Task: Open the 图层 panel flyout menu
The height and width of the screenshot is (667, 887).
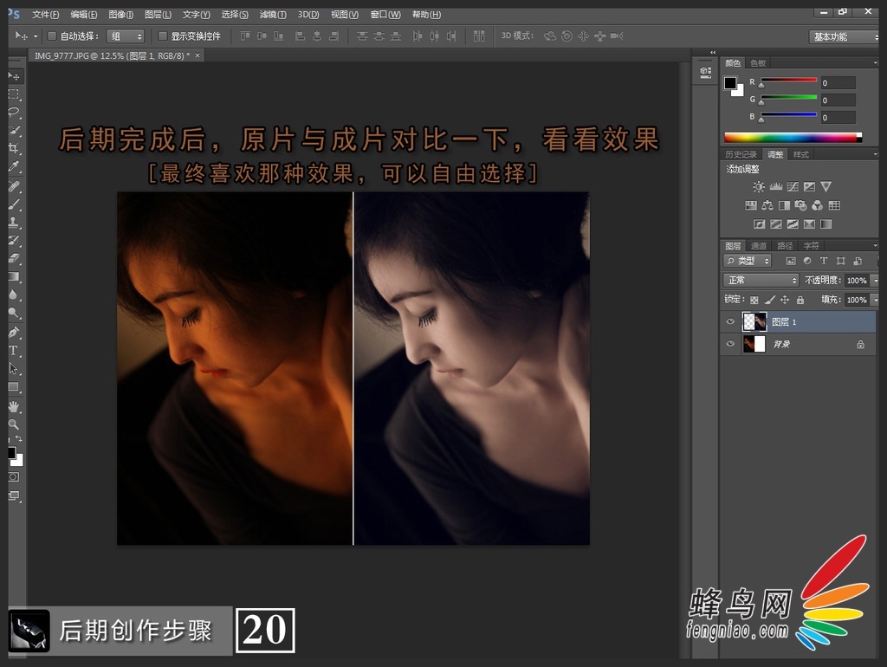Action: (x=875, y=245)
